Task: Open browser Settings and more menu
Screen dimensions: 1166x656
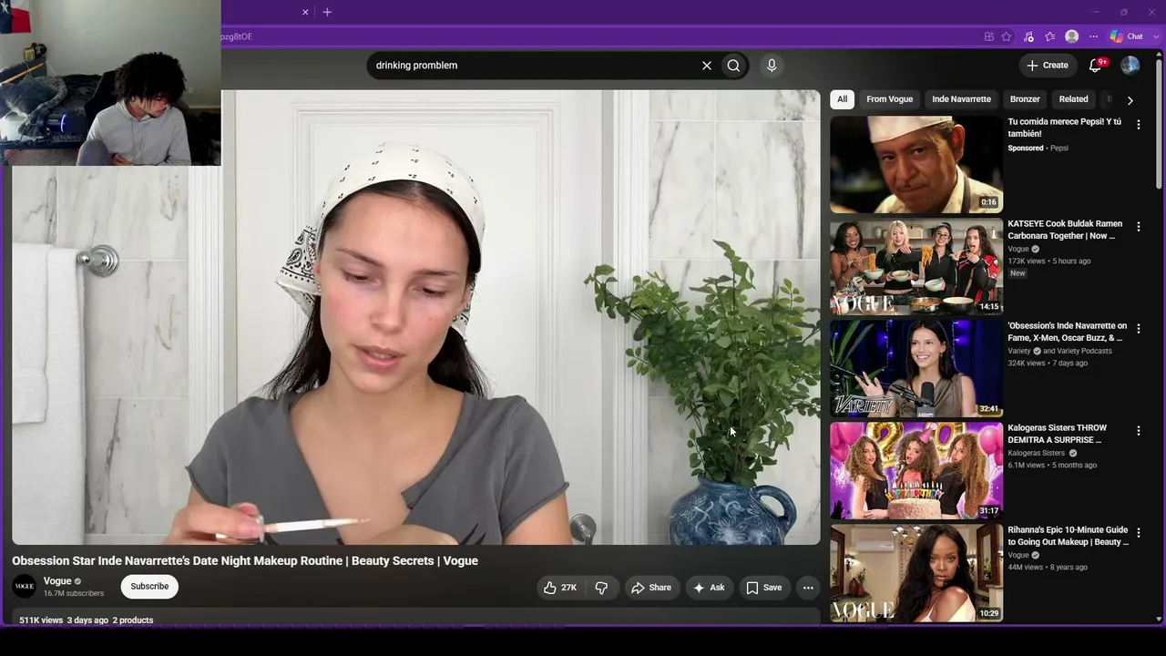Action: [x=1093, y=36]
